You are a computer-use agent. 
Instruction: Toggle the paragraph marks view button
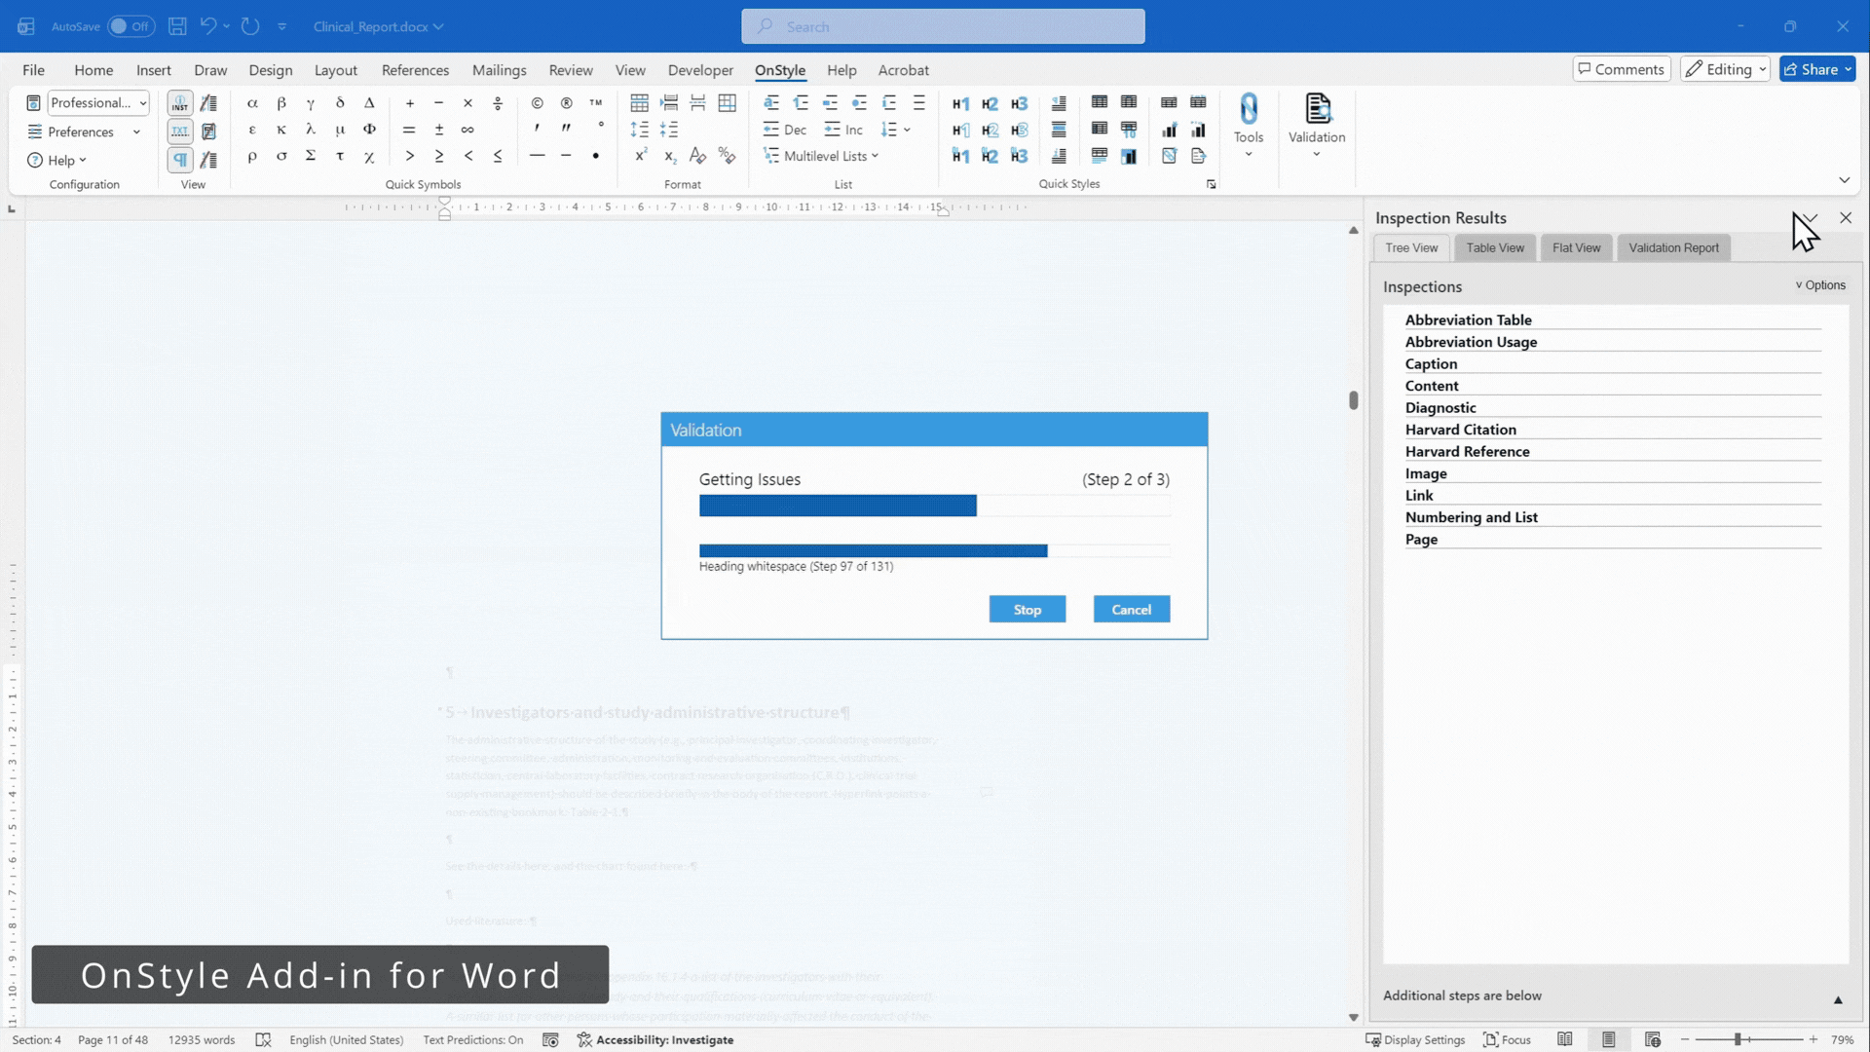pyautogui.click(x=180, y=159)
